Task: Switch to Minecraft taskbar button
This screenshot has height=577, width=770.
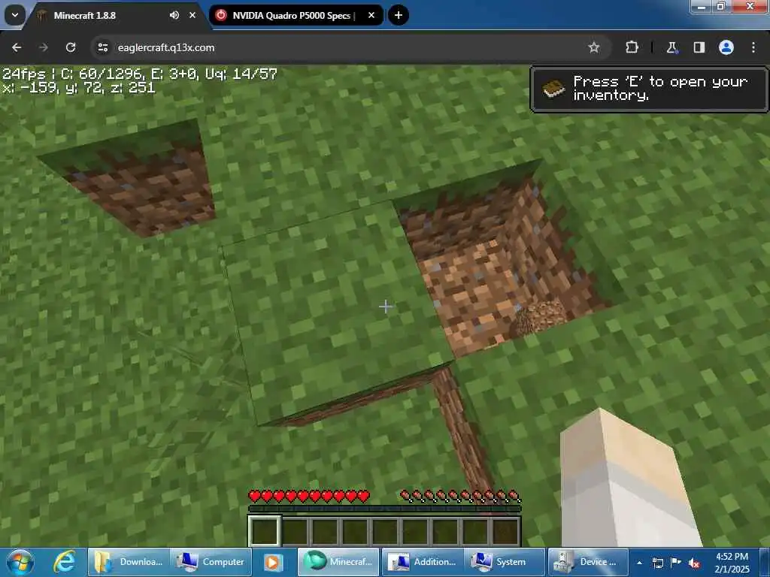Action: [x=338, y=562]
